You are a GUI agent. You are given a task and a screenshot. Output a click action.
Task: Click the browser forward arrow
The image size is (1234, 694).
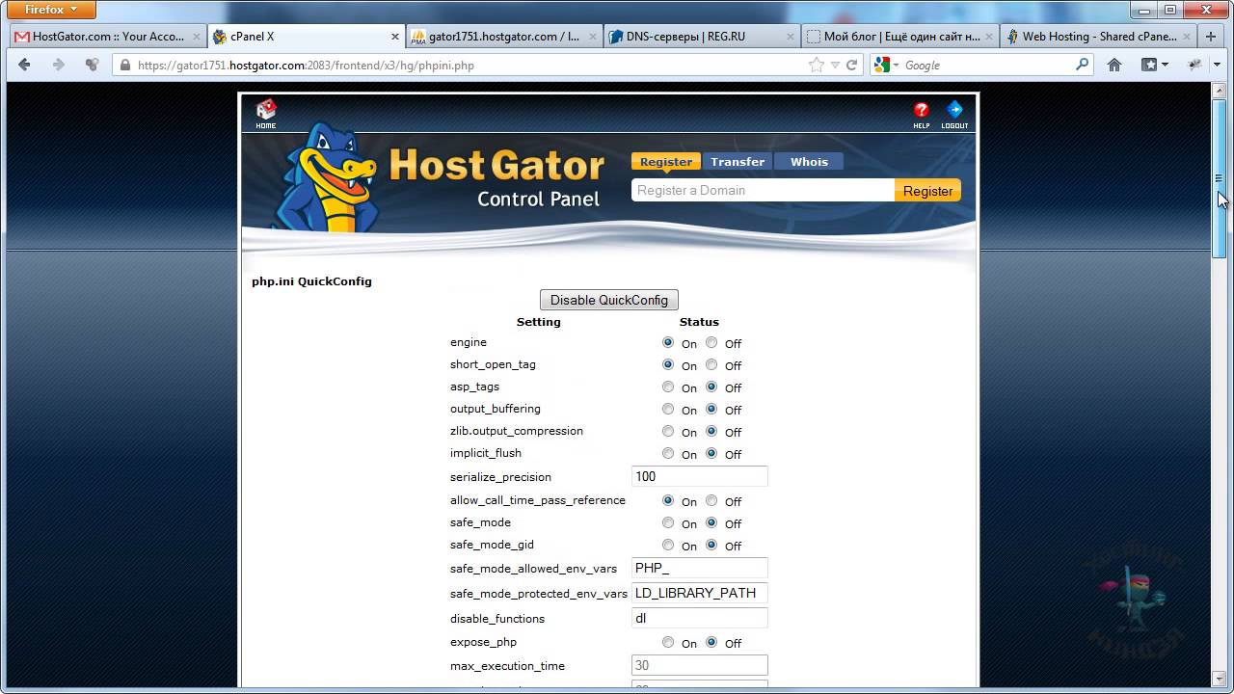(x=58, y=65)
